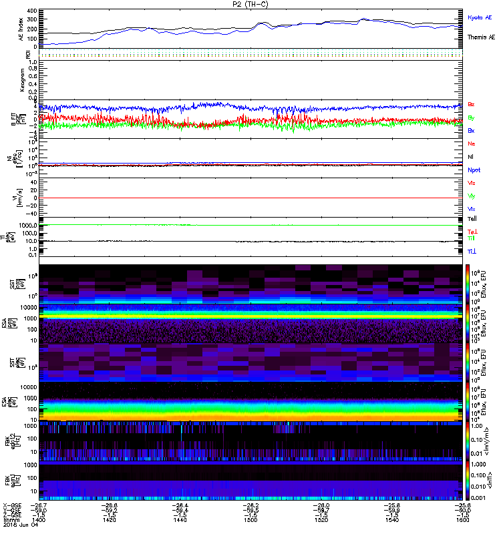Click the "Keogram" axis label
The width and height of the screenshot is (501, 534).
point(22,79)
